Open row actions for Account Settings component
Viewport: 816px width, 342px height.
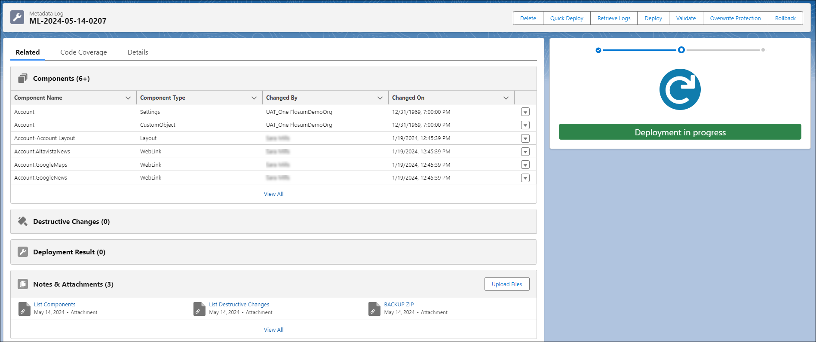tap(525, 112)
